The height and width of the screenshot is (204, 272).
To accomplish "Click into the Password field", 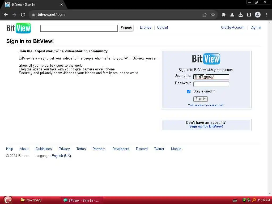I will point(211,84).
